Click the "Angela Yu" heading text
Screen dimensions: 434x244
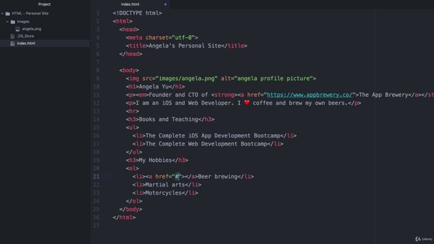[x=154, y=87]
